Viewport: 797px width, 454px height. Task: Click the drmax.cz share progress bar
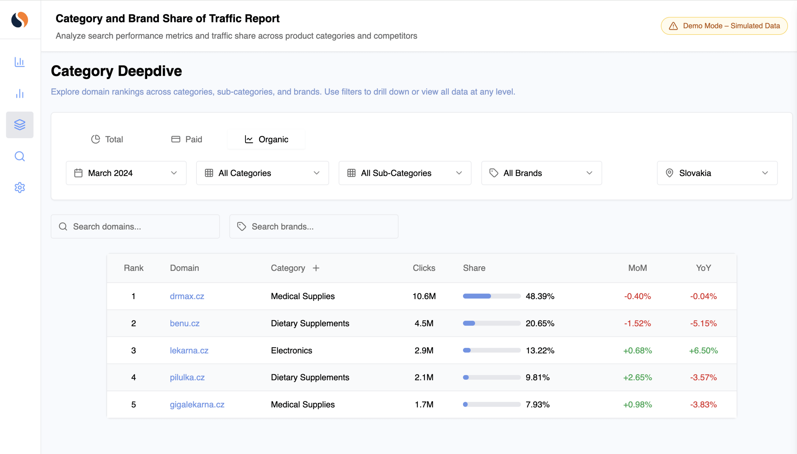click(491, 296)
